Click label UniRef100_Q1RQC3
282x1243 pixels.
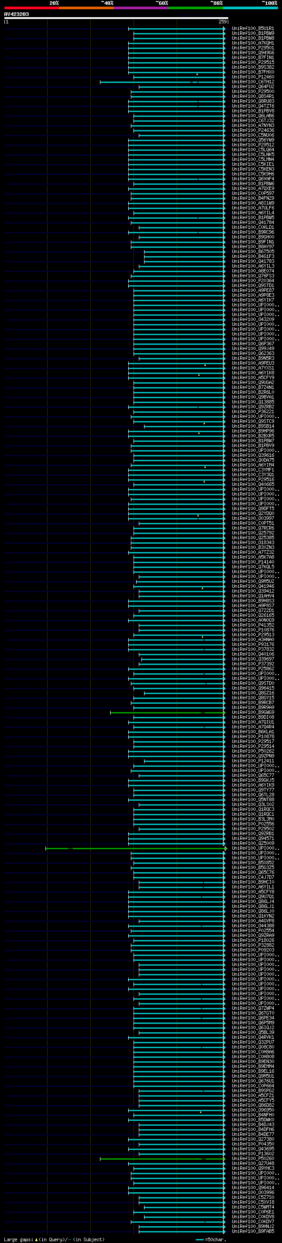(x=252, y=809)
